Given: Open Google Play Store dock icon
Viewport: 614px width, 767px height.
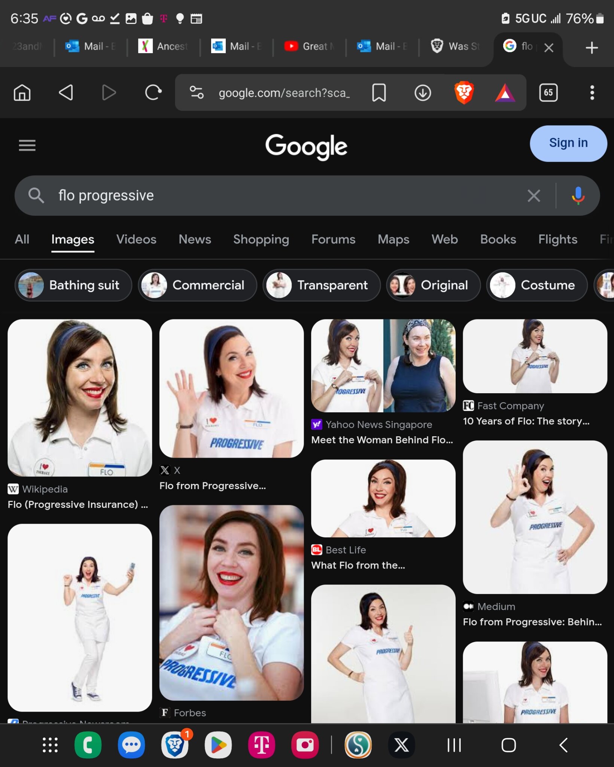Looking at the screenshot, I should pos(218,745).
